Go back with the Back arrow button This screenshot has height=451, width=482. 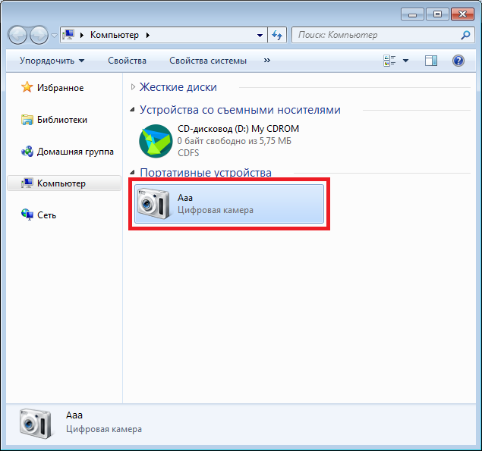[x=17, y=35]
